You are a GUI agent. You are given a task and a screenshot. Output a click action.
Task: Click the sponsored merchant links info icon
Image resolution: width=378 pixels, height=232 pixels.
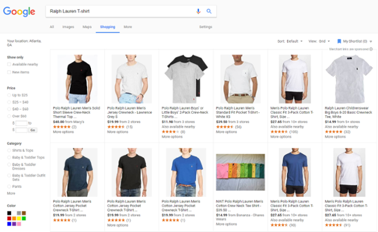(x=371, y=49)
